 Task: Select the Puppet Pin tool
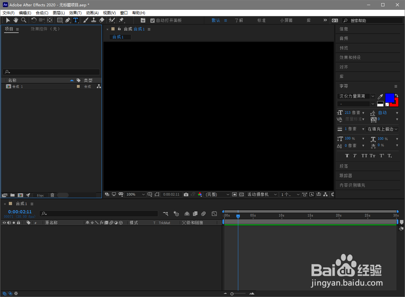[x=121, y=20]
